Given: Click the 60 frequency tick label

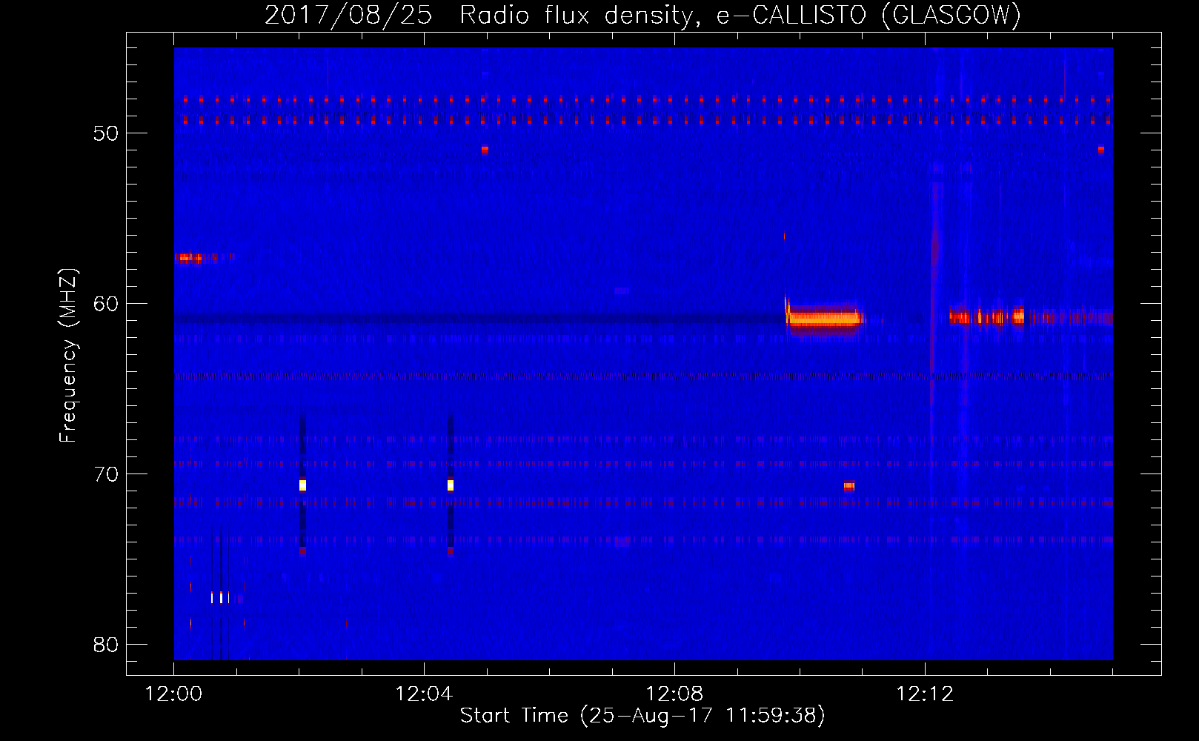Looking at the screenshot, I should 106,304.
